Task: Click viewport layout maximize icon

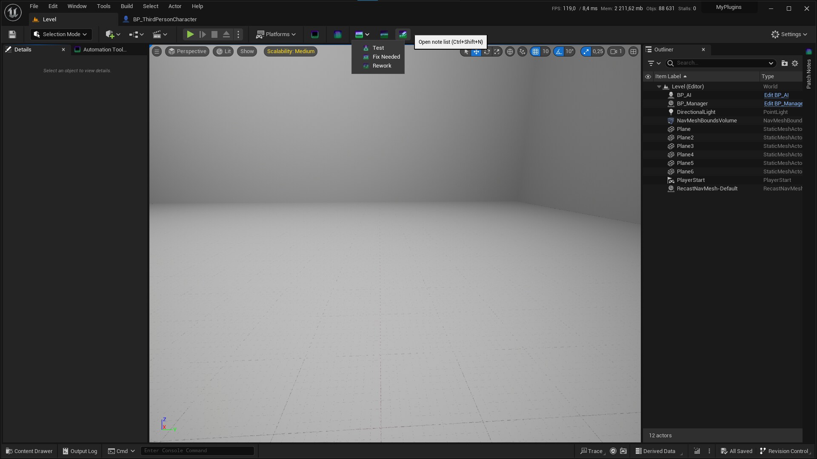Action: pos(633,52)
